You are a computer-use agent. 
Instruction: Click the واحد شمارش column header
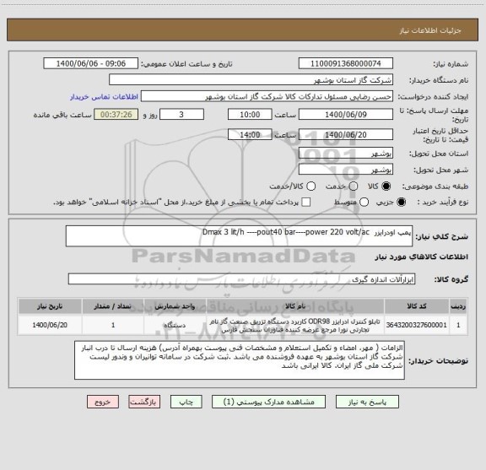(175, 306)
